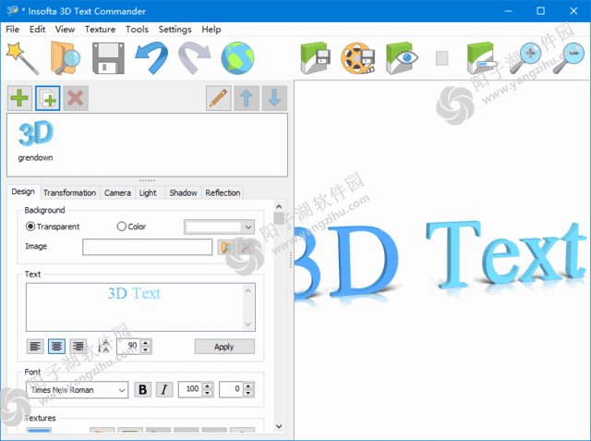The height and width of the screenshot is (441, 591).
Task: Open the Tools menu
Action: (137, 30)
